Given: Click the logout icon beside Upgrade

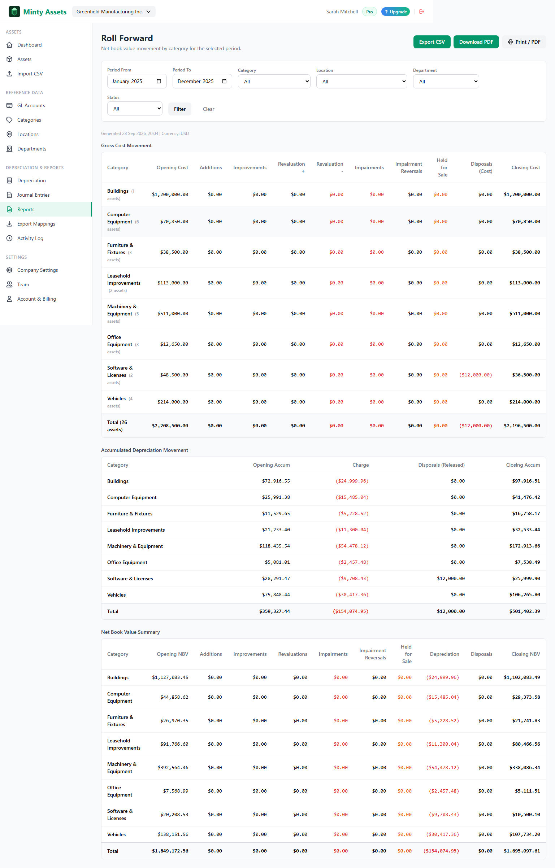Looking at the screenshot, I should [x=421, y=12].
